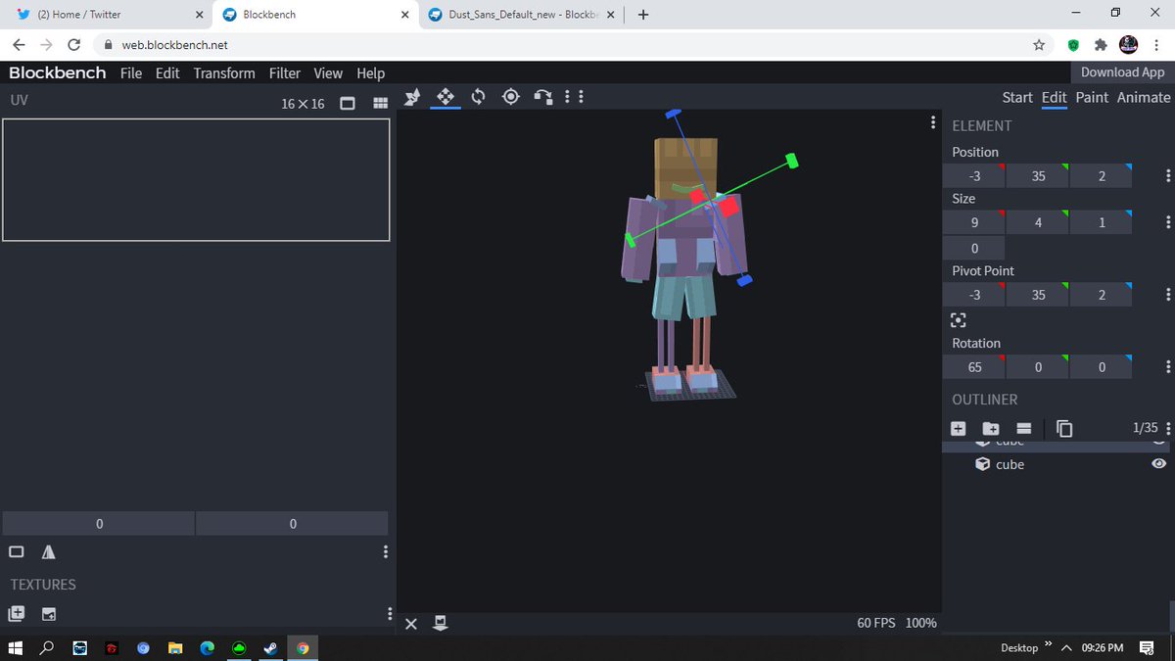Use the Vertex Snap tool
Screen dimensions: 1175x661
[411, 97]
